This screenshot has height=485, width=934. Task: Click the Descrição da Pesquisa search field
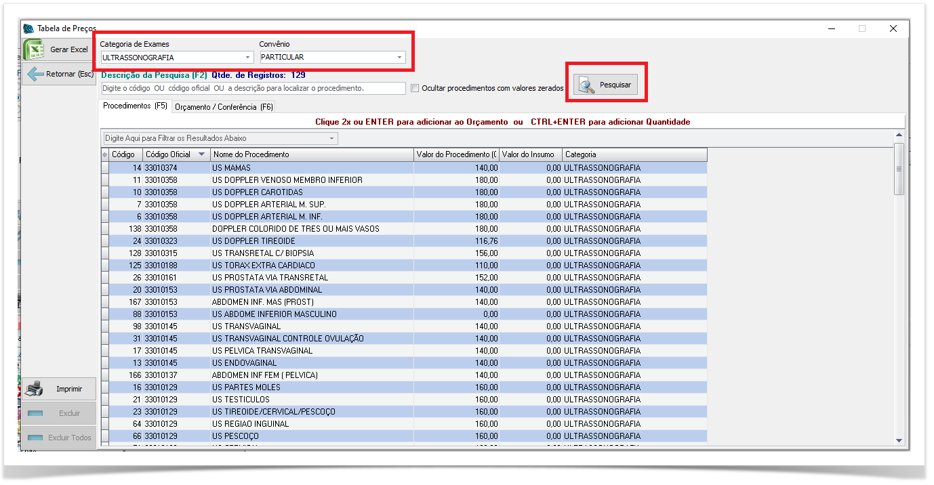pos(253,88)
